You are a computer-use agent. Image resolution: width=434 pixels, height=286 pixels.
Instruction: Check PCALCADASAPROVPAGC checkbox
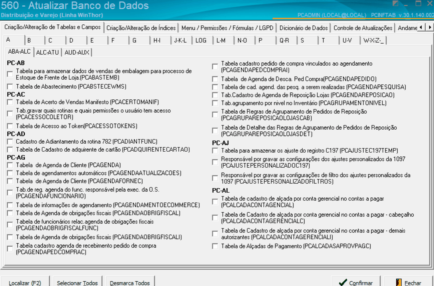coord(215,246)
